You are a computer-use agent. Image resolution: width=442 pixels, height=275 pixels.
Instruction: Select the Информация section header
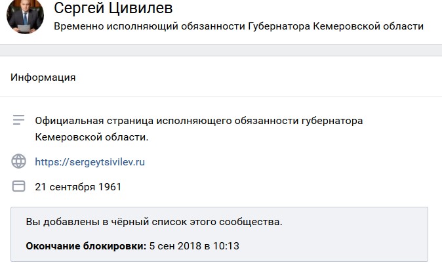pyautogui.click(x=43, y=77)
